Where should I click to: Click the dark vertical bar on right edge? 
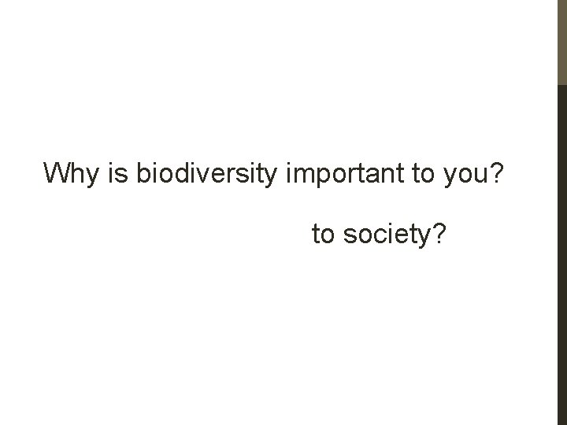[561, 252]
